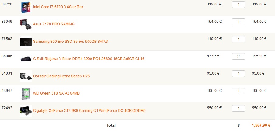Click the WD Green hard drive image
Screen dimensions: 275x131
click(26, 93)
